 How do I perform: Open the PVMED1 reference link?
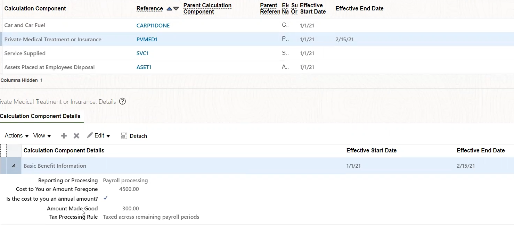[x=147, y=40]
